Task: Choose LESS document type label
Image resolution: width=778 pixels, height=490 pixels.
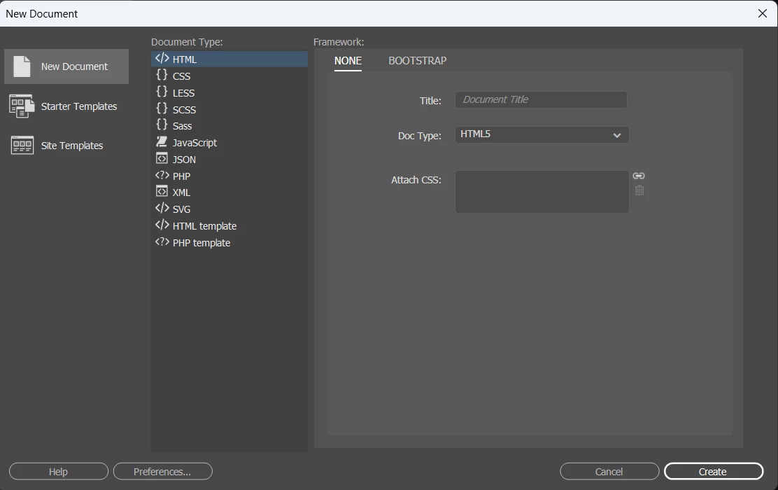Action: pos(183,93)
